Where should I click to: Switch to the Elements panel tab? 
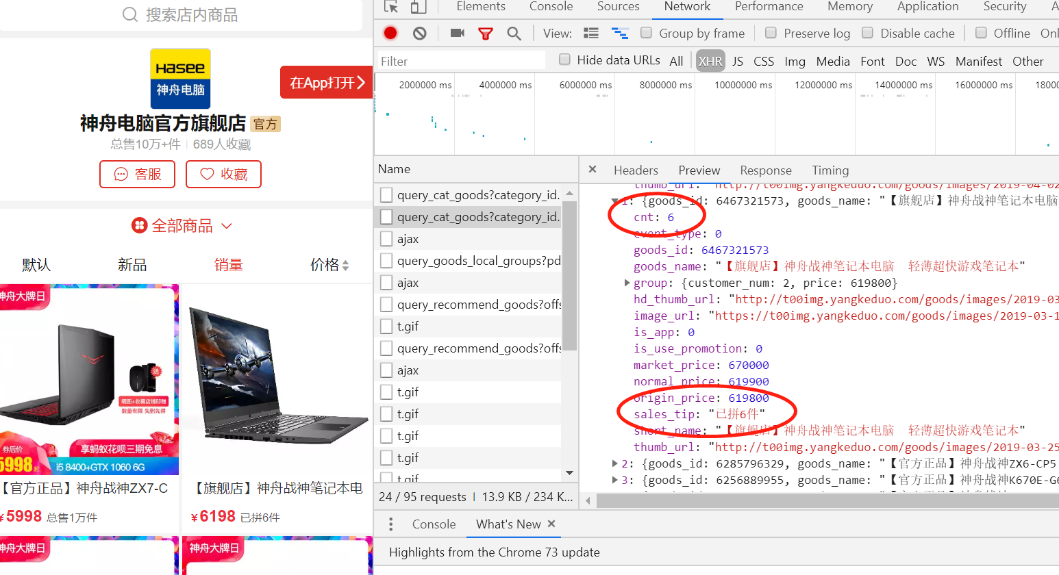(481, 7)
